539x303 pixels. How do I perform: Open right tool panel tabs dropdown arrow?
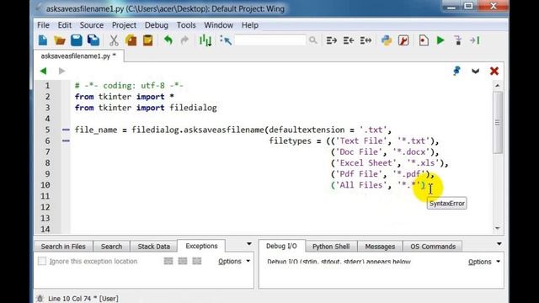click(499, 244)
